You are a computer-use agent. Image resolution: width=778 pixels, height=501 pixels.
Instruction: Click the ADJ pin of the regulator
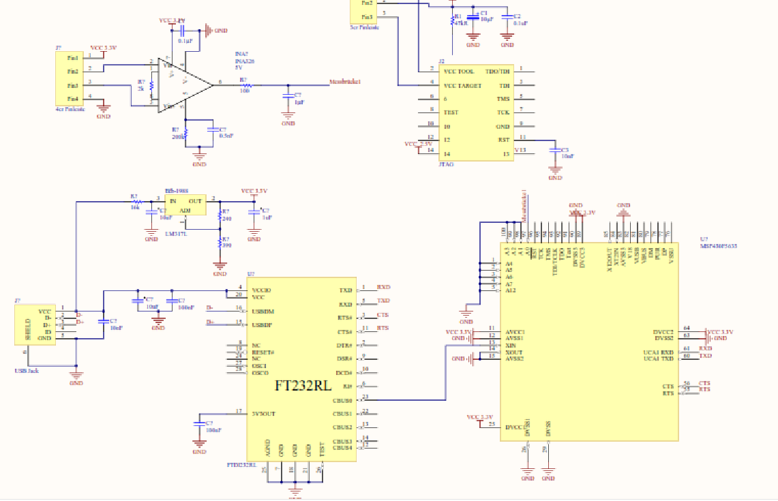point(185,211)
